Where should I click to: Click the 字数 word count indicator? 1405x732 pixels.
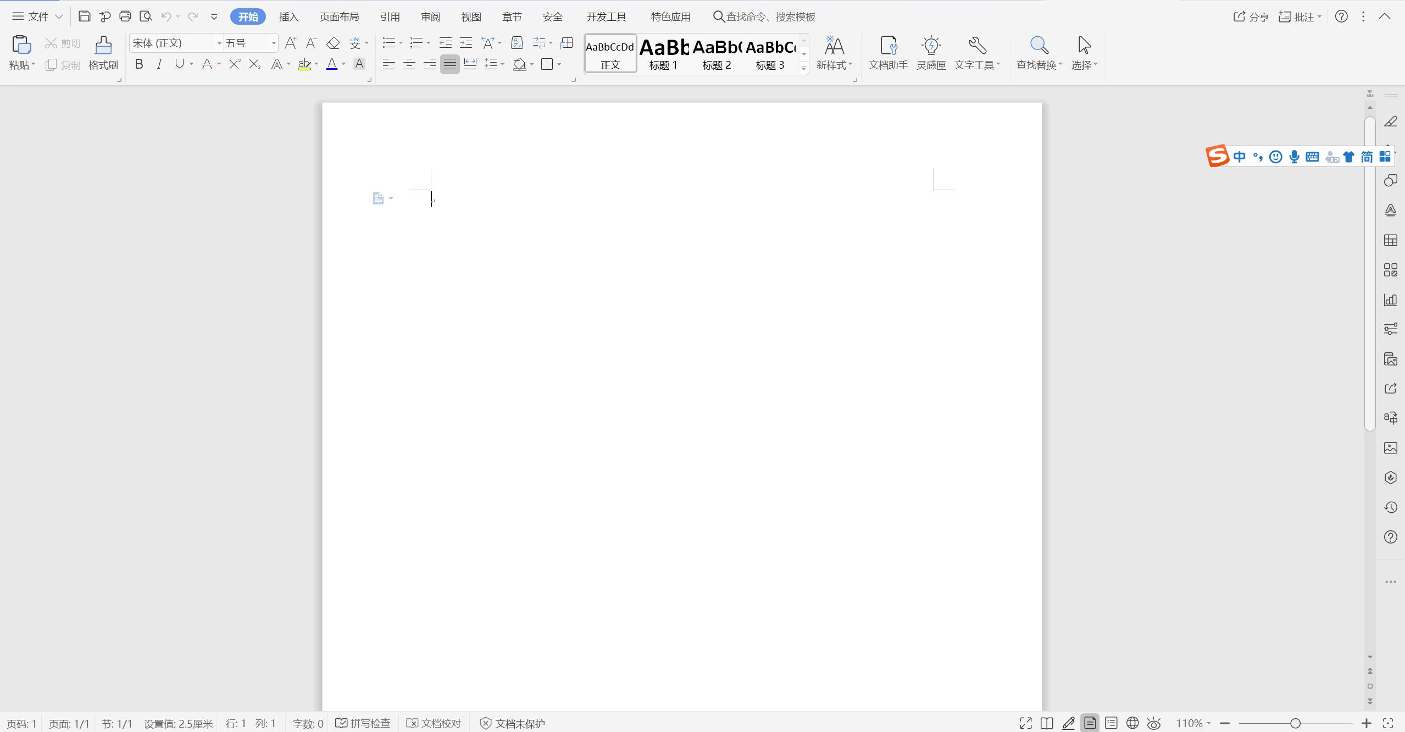307,723
